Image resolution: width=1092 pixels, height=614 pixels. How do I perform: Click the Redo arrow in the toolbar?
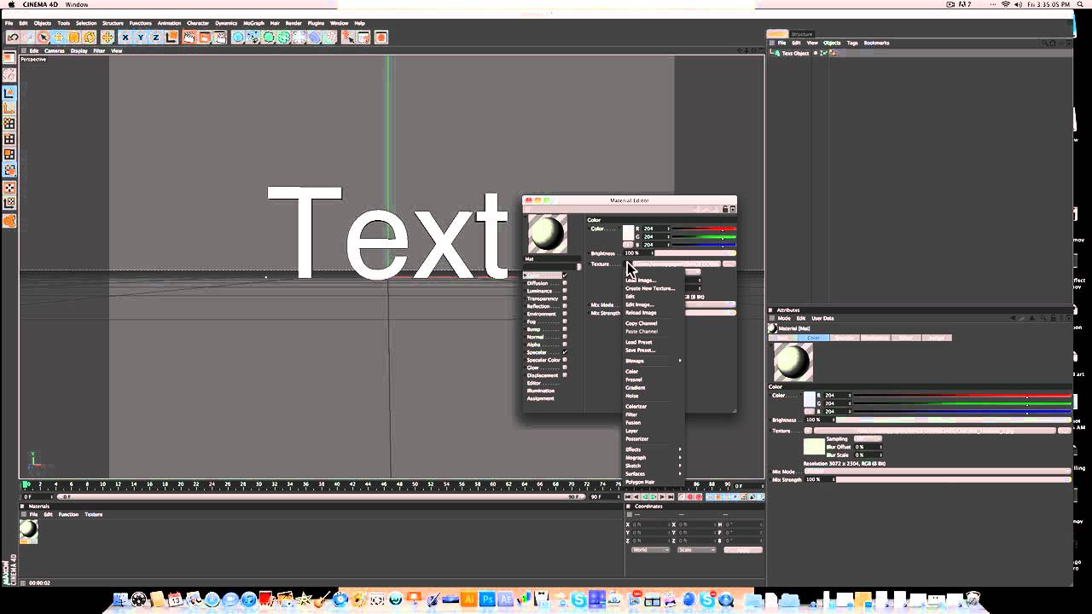coord(28,38)
